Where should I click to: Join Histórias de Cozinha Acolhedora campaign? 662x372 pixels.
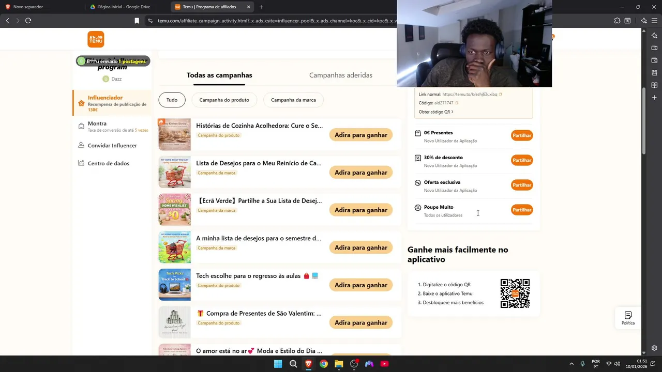pos(360,135)
